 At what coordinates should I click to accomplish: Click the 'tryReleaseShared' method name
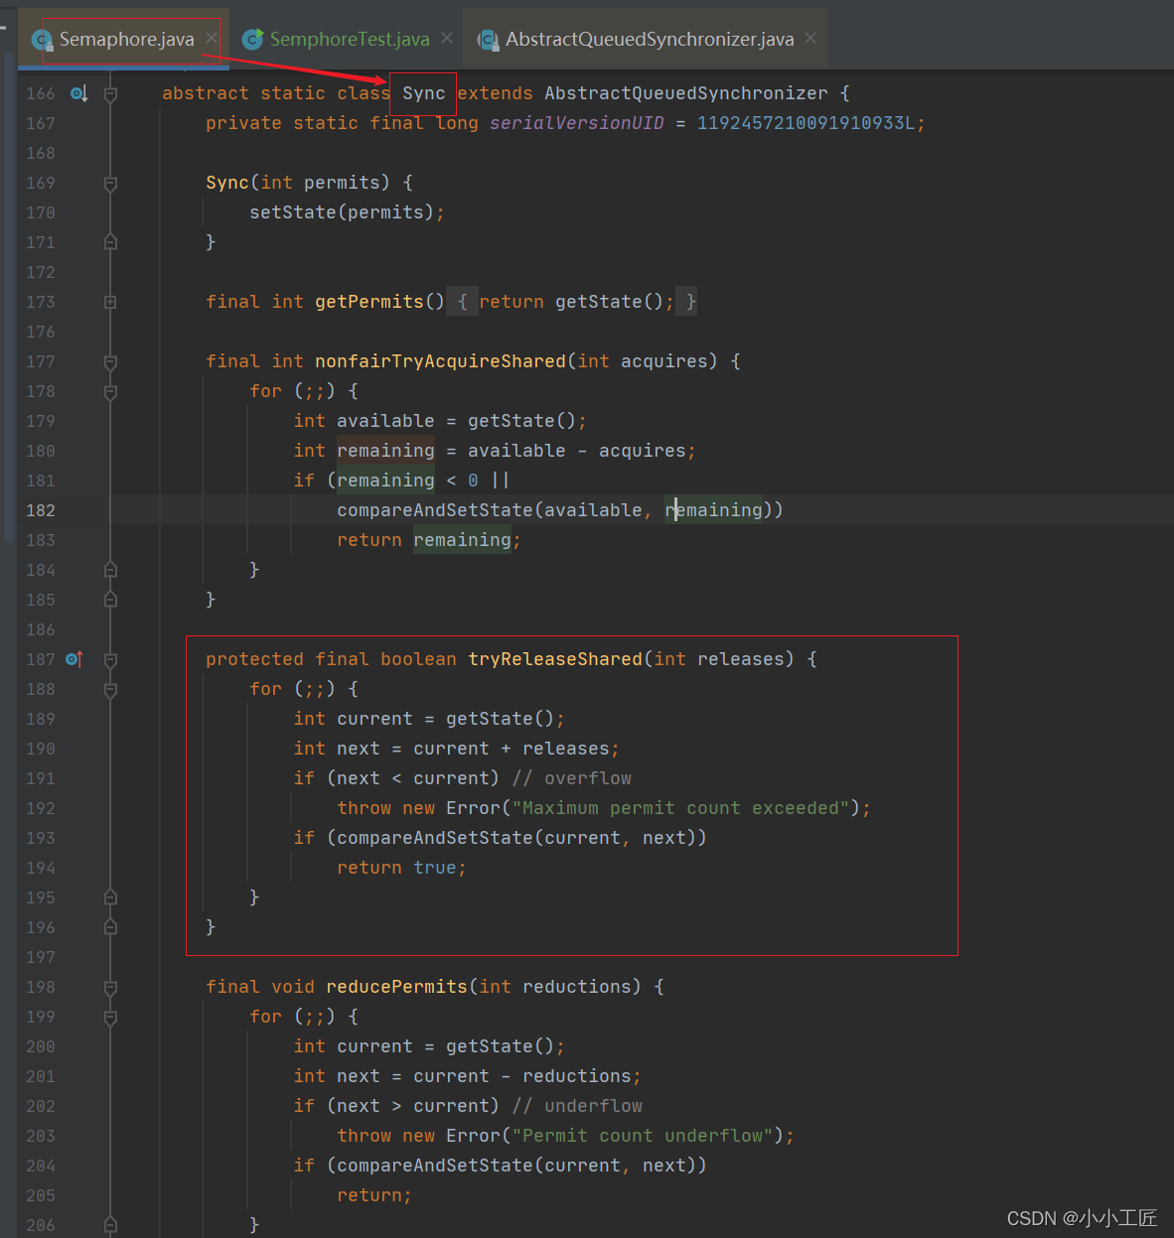(x=555, y=659)
